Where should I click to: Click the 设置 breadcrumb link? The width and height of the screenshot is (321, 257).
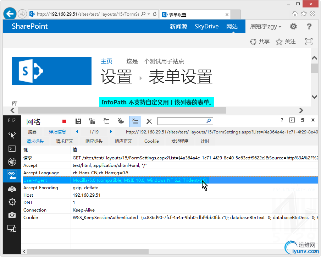coord(116,76)
